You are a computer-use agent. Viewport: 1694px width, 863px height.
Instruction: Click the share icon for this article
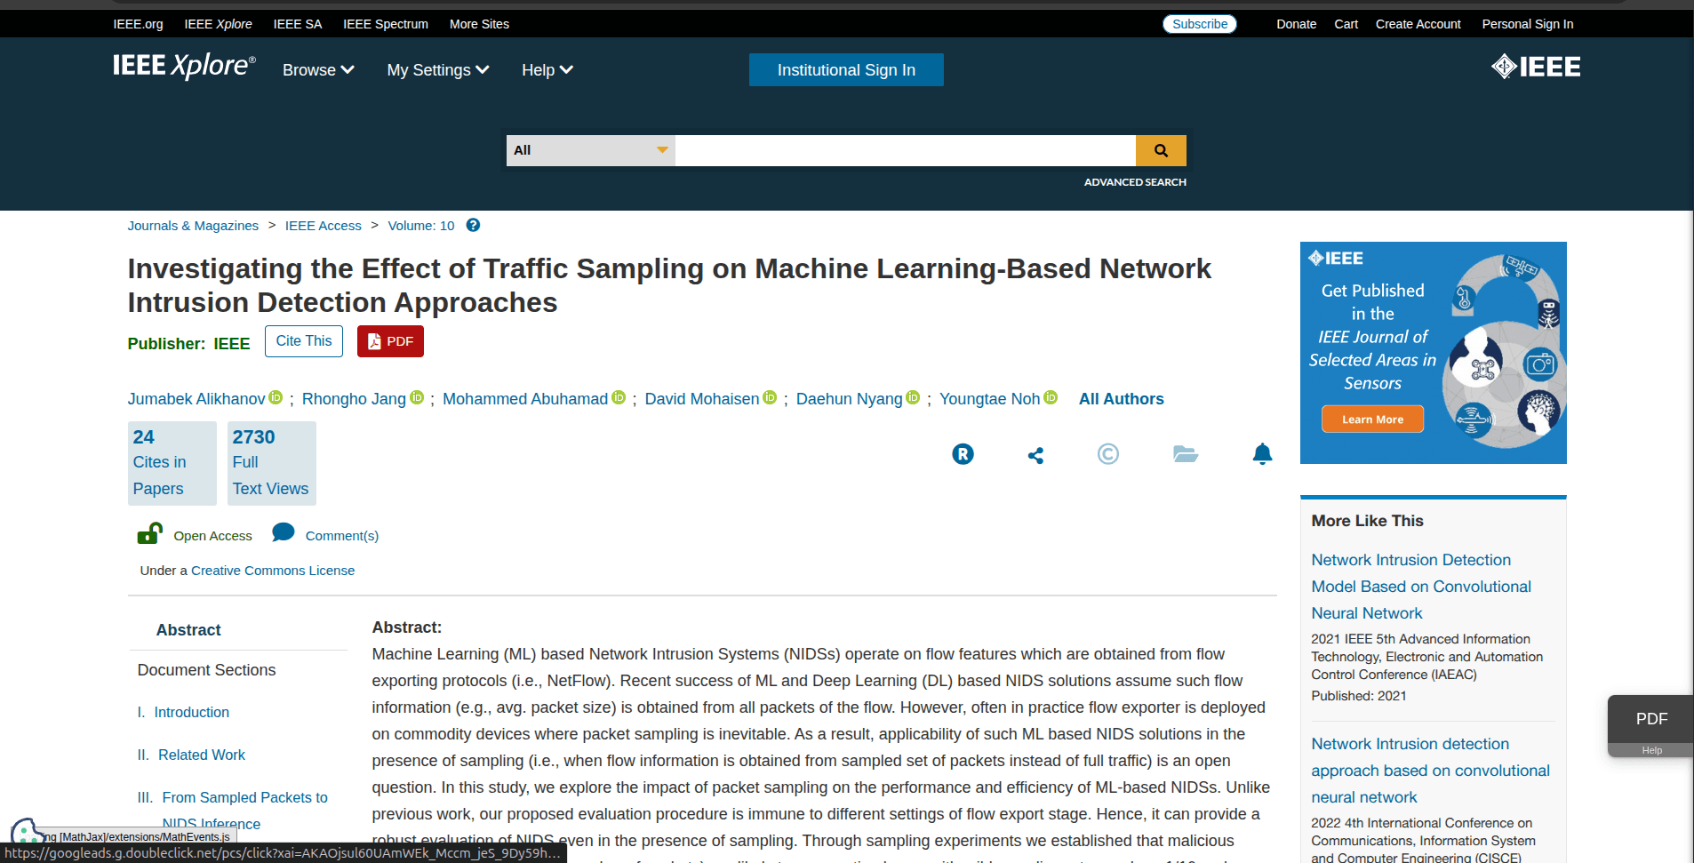(x=1035, y=454)
